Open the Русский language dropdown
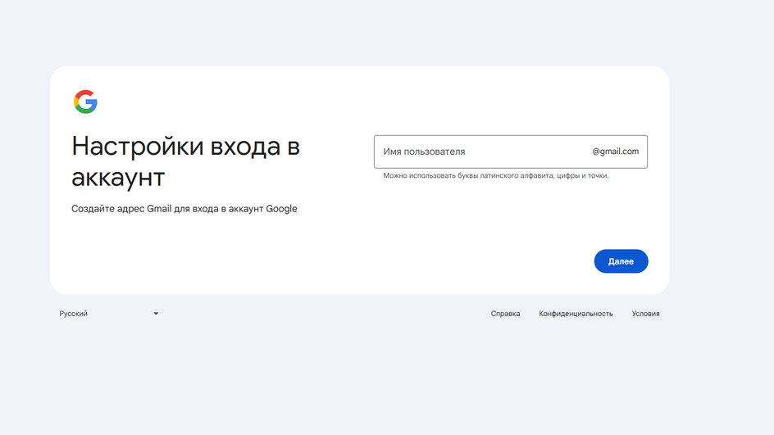Screen dimensions: 774x435 tap(108, 314)
